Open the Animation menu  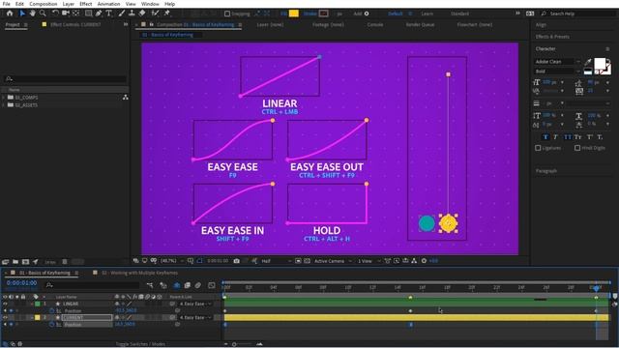coord(108,4)
